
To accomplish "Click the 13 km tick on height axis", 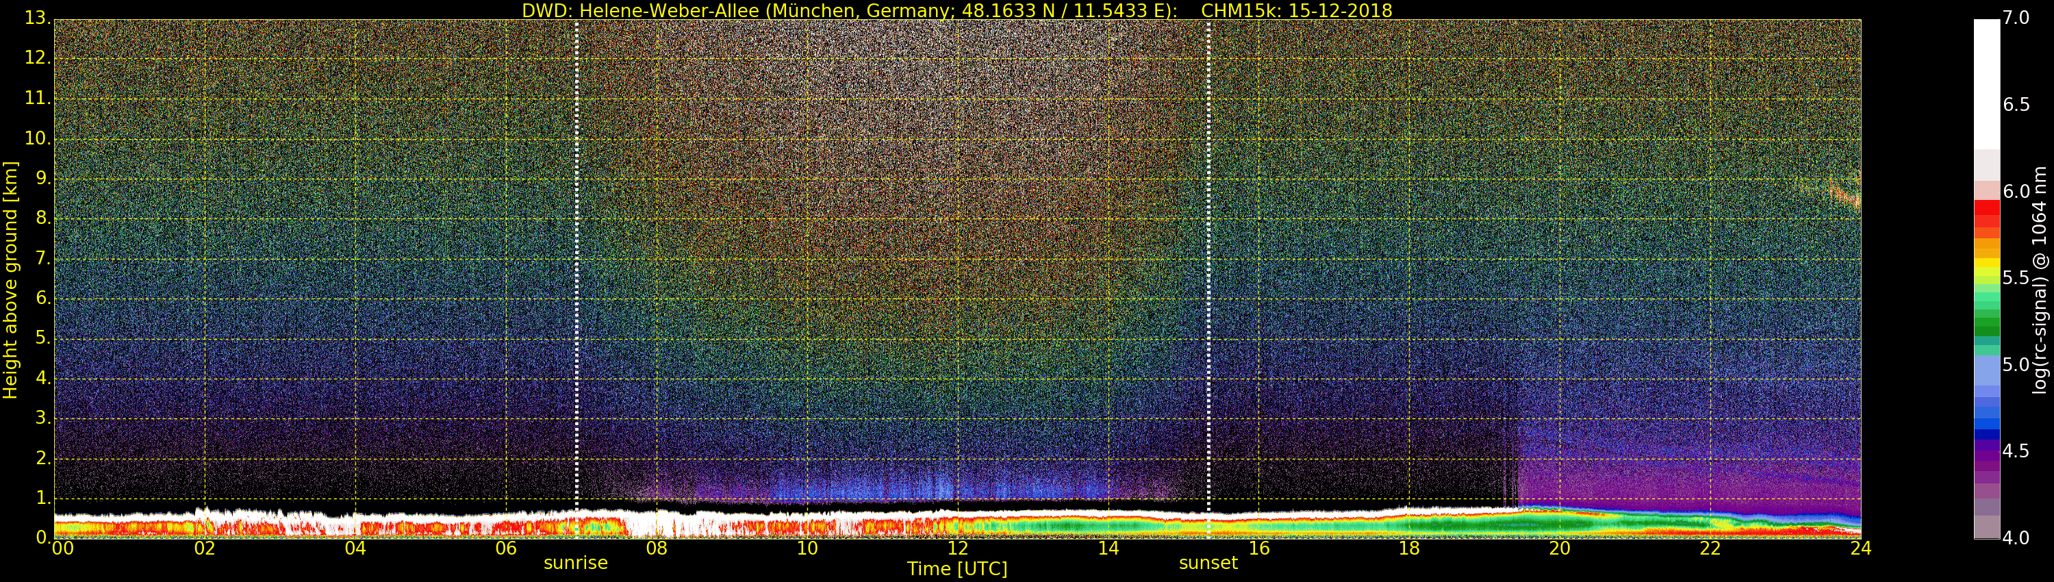I will click(x=36, y=18).
